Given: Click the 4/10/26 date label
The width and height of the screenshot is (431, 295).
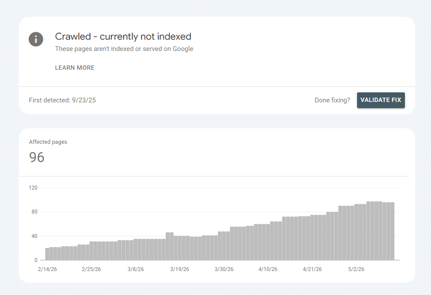Looking at the screenshot, I should point(268,269).
